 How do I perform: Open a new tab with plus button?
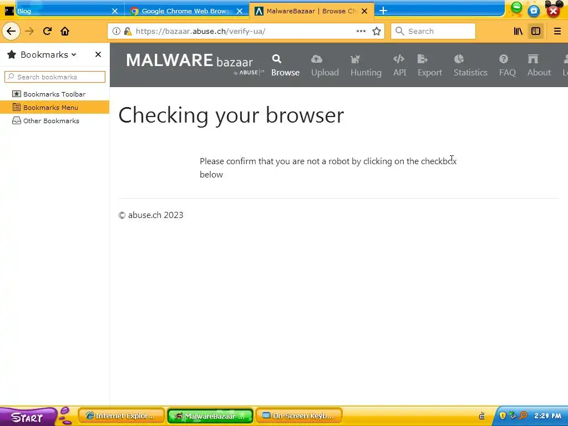coord(383,11)
